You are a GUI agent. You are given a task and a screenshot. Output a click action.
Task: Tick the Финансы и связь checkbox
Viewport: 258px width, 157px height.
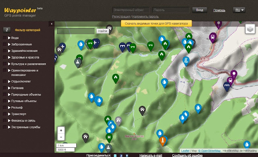5,120
